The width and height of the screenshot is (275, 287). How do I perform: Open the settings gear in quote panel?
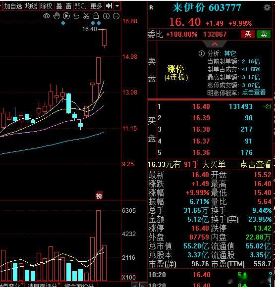click(x=267, y=7)
